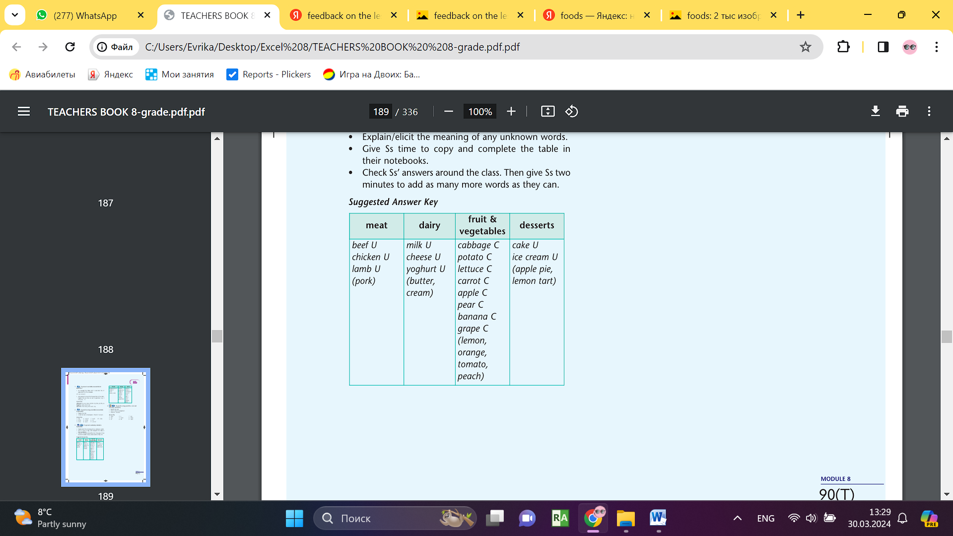
Task: Show hidden system tray icons
Action: [x=738, y=518]
